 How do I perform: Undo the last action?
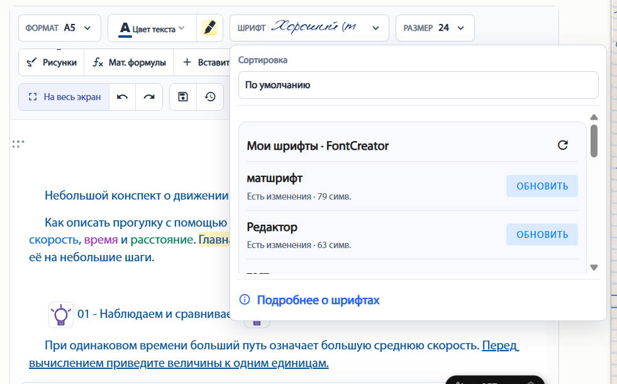click(123, 97)
